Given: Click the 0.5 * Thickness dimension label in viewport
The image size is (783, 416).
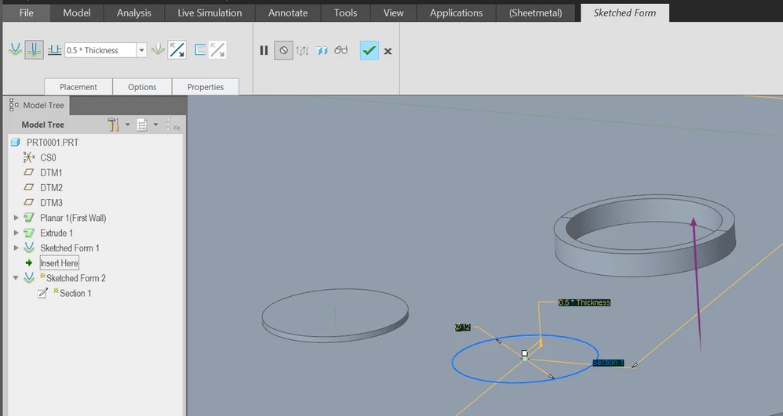Looking at the screenshot, I should pos(585,302).
